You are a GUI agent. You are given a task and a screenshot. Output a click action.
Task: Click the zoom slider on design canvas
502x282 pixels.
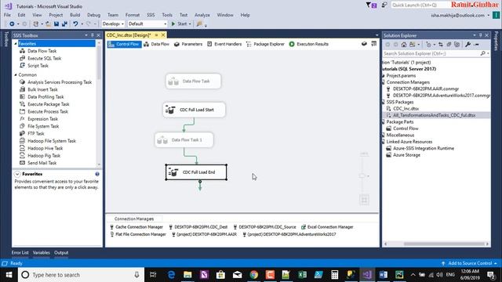tap(362, 175)
